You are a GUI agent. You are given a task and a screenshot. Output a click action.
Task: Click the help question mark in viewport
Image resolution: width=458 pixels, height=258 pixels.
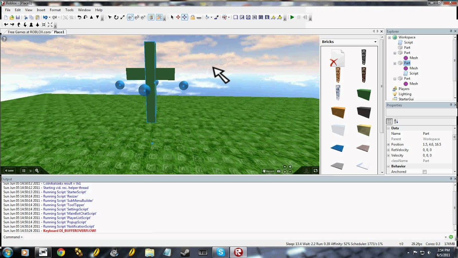tap(4, 39)
